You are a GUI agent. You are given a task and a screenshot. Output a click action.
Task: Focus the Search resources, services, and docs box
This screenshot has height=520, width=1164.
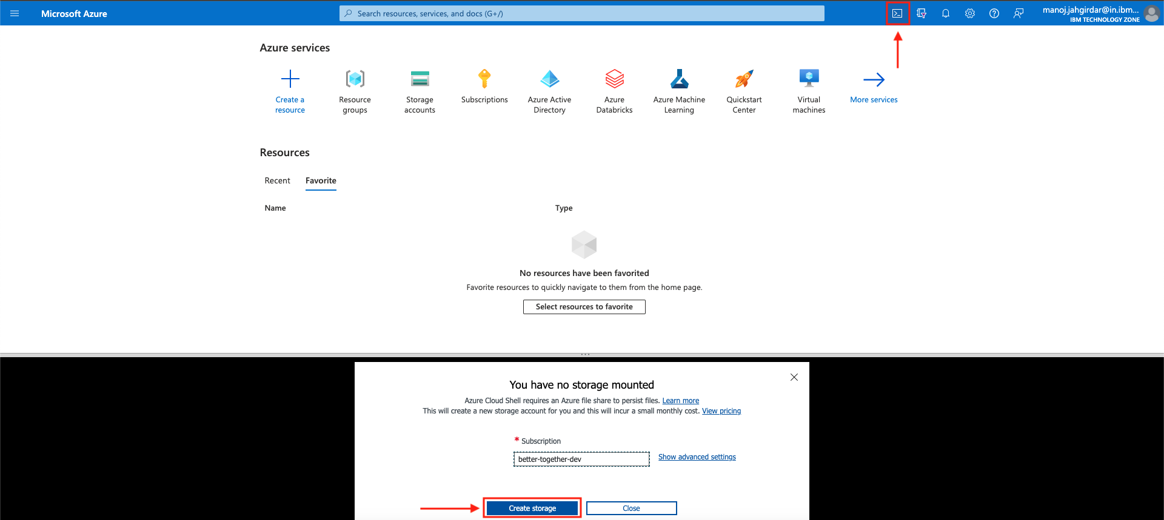pos(582,13)
